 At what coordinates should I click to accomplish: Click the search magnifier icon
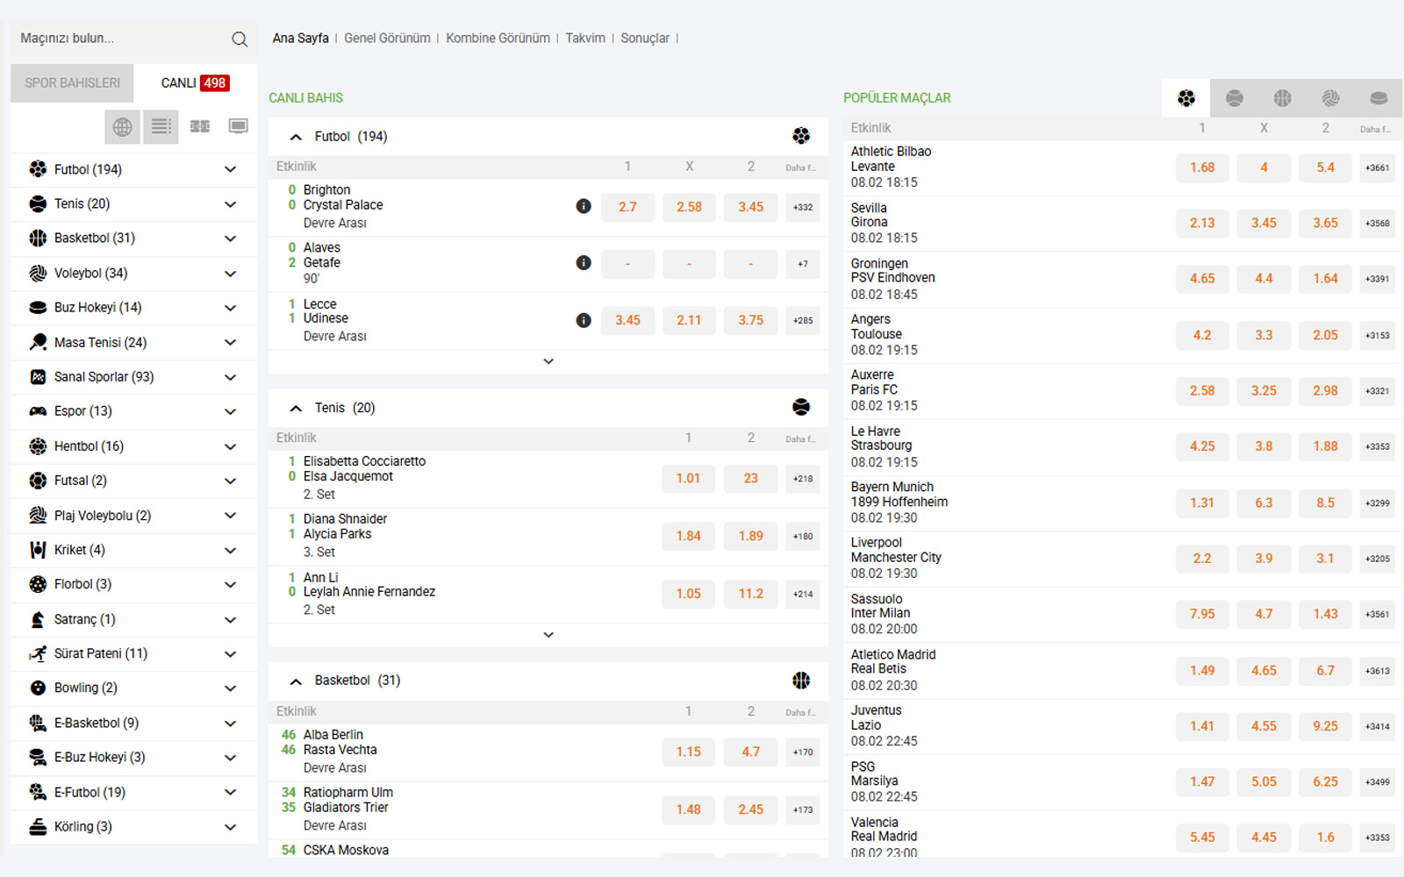[240, 39]
